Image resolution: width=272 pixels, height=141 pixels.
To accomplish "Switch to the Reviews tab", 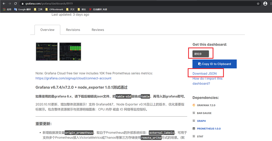I will pos(98,30).
